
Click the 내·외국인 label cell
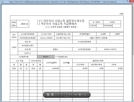(96, 22)
